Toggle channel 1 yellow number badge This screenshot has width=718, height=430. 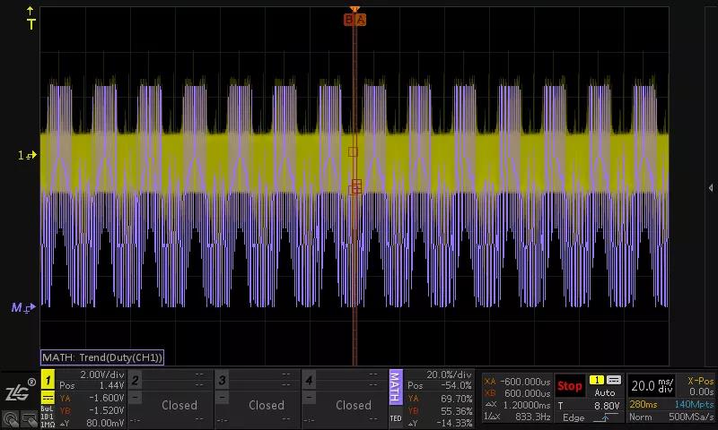point(48,380)
